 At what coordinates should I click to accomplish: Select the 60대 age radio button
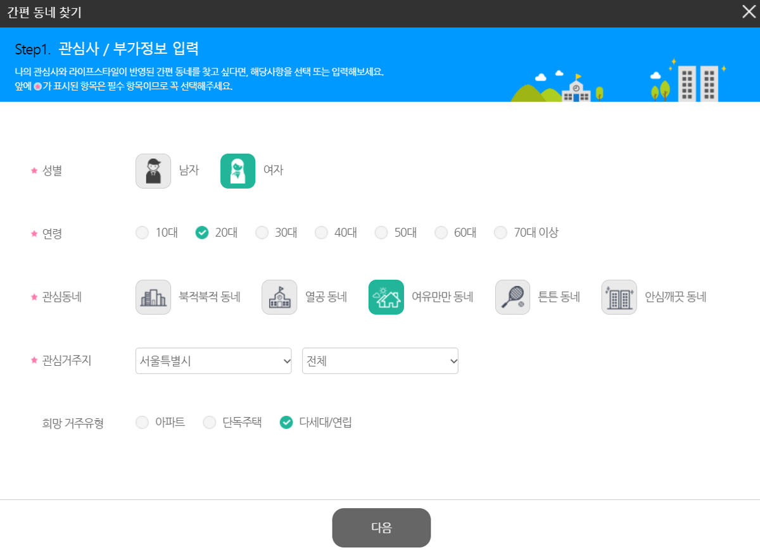(441, 233)
